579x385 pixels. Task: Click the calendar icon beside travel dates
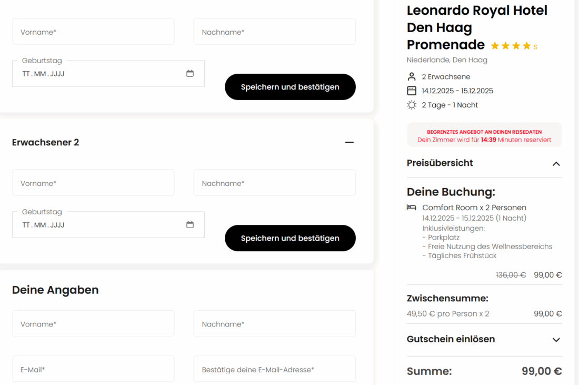412,91
